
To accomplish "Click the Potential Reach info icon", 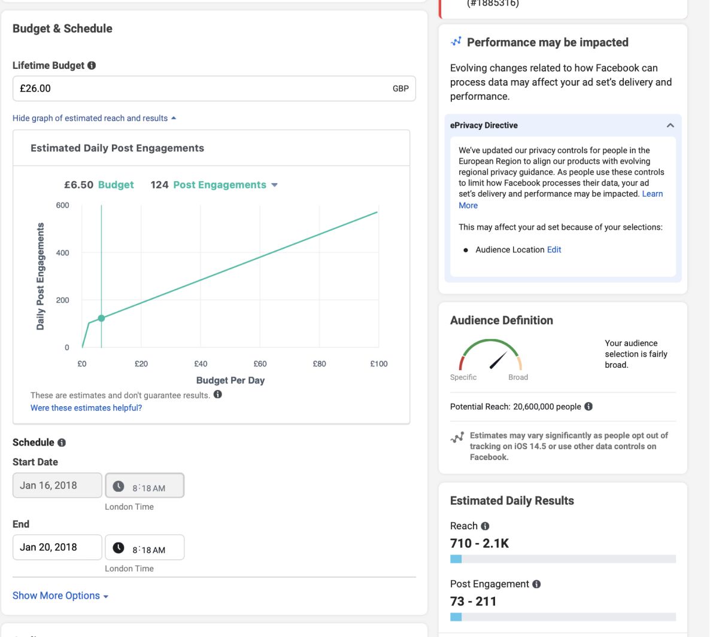I will [588, 407].
